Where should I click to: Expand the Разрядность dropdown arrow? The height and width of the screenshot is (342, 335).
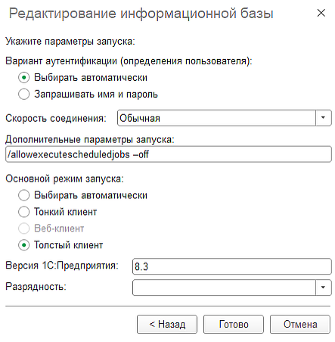tap(323, 288)
